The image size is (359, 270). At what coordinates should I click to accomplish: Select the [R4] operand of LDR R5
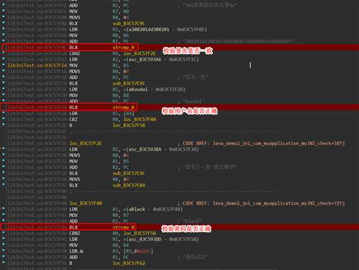[x=129, y=113]
